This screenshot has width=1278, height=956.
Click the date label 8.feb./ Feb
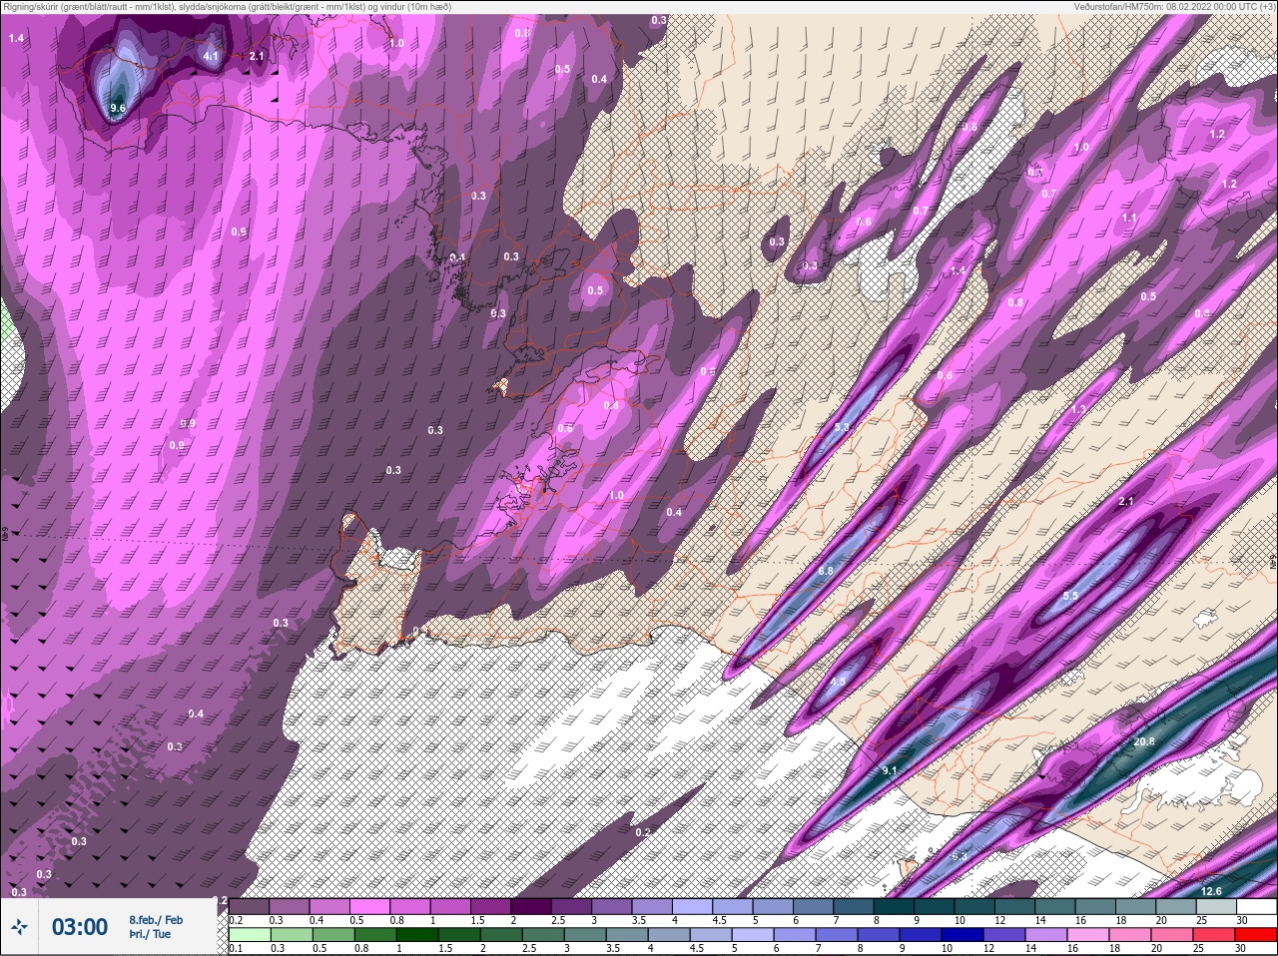pos(156,920)
